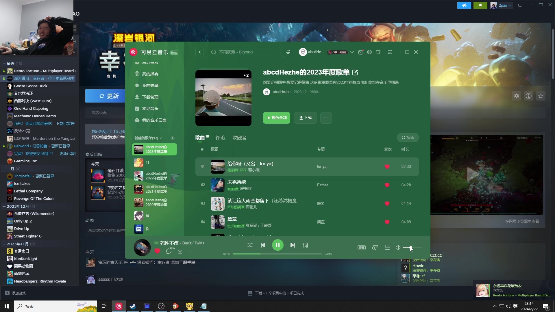Viewport: 555px width, 312px height.
Task: Expand the NetEase account dropdown arrow
Action: (x=352, y=52)
